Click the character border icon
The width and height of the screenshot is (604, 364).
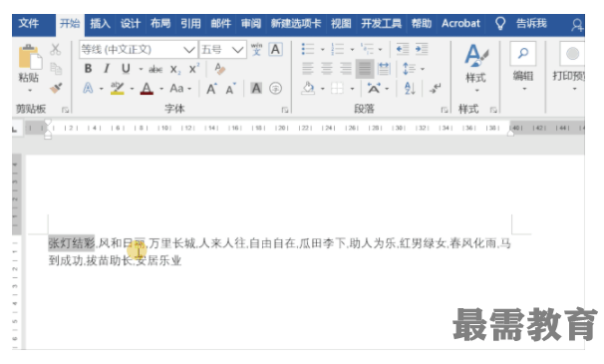pyautogui.click(x=275, y=49)
